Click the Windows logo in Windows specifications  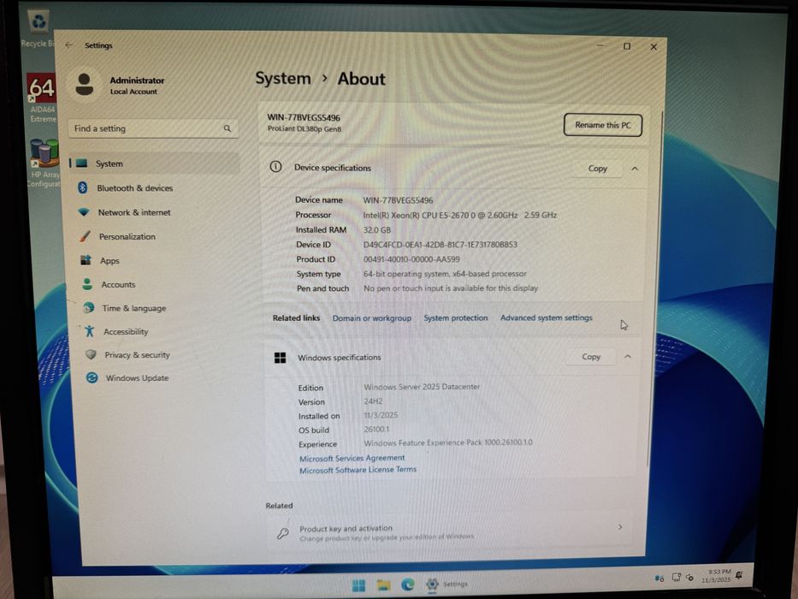pos(280,358)
